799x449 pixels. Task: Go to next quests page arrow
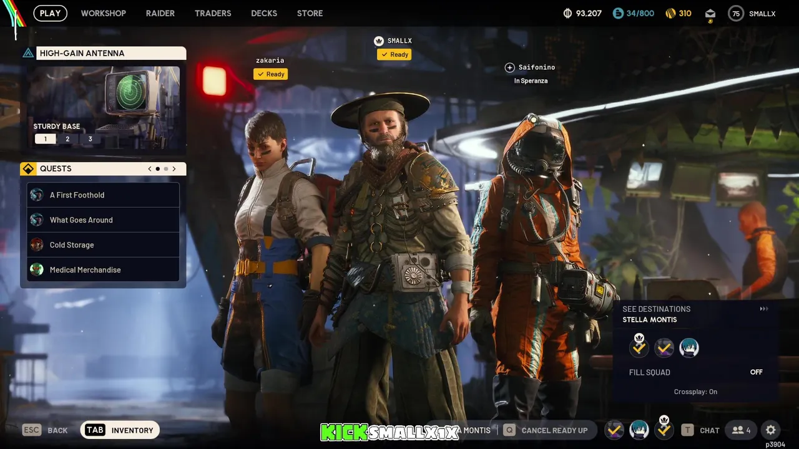click(174, 169)
